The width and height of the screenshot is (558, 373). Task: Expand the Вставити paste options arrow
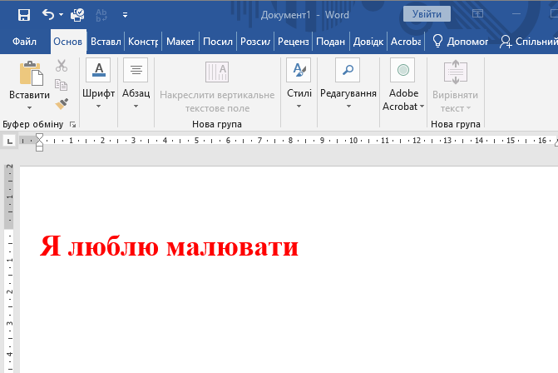click(30, 107)
